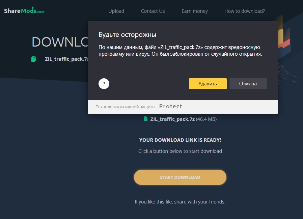The width and height of the screenshot is (303, 219).
Task: Open the Contact Us page
Action: pos(153,11)
